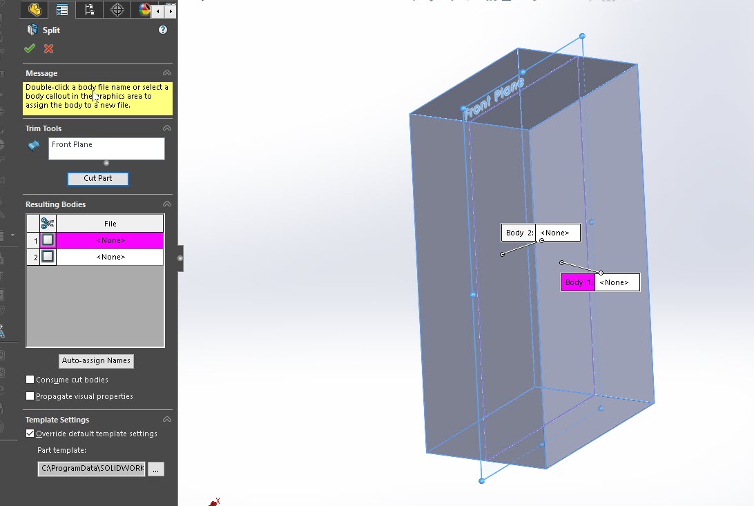This screenshot has width=754, height=506.
Task: Collapse the Resulting Bodies section
Action: [167, 204]
